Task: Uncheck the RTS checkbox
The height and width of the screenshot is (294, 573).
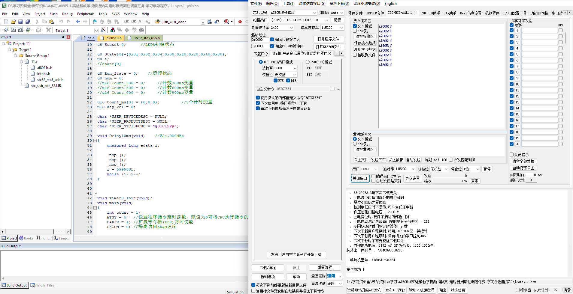Action: [x=275, y=81]
